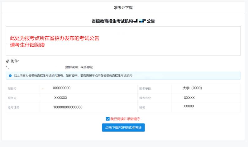Click the 准考证下载 page title
The height and width of the screenshot is (147, 248).
click(123, 8)
